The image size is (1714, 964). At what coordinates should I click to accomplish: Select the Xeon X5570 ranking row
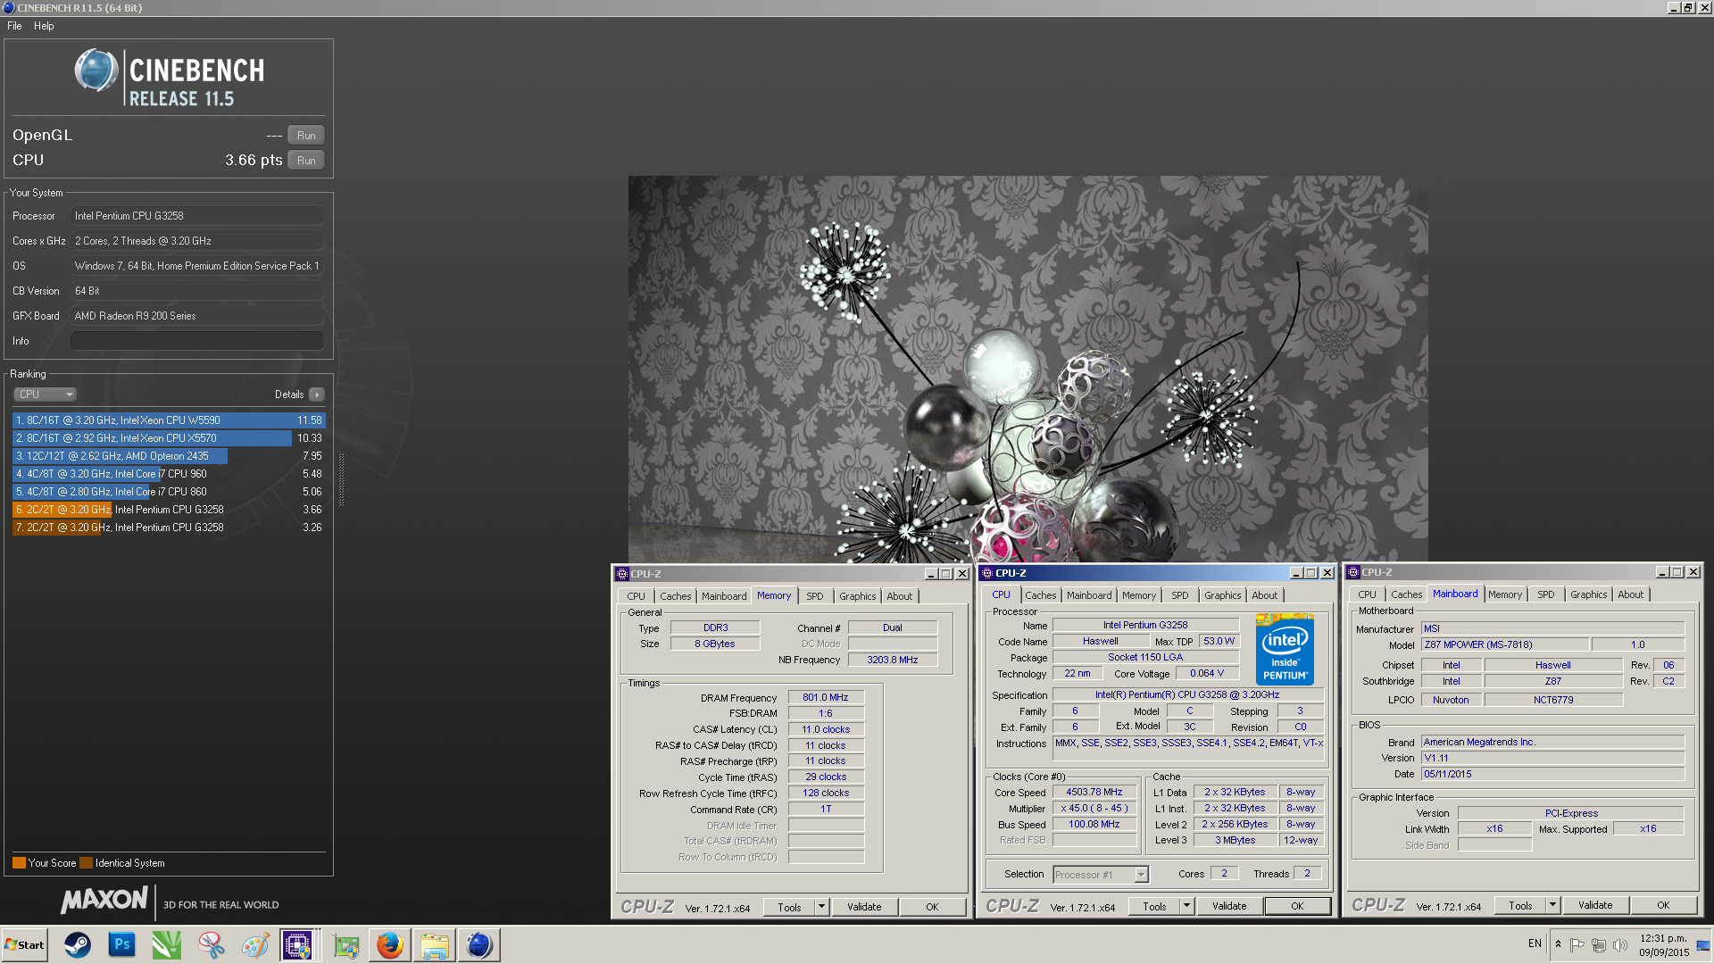coord(169,438)
